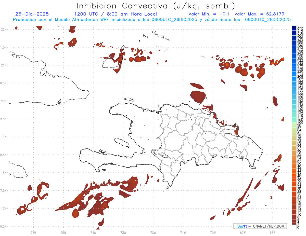Click the "20N" latitude label

4,101
